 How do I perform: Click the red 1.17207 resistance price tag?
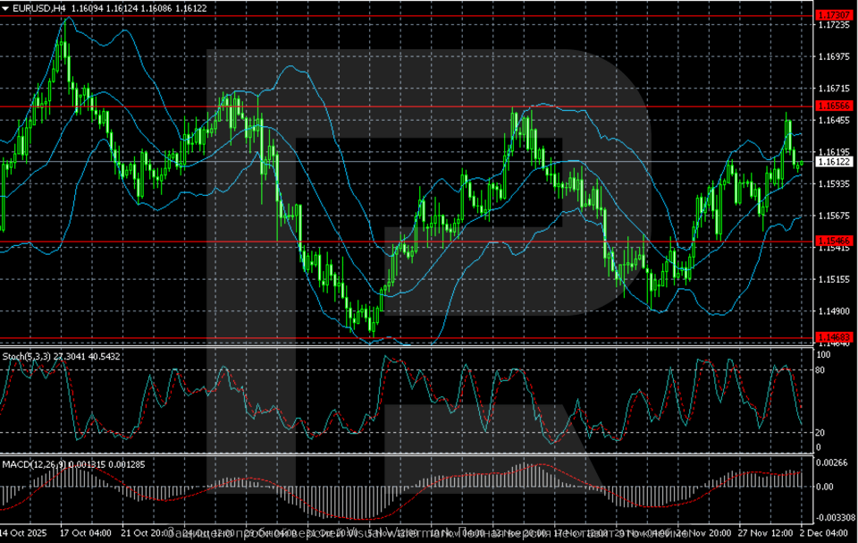coord(833,15)
